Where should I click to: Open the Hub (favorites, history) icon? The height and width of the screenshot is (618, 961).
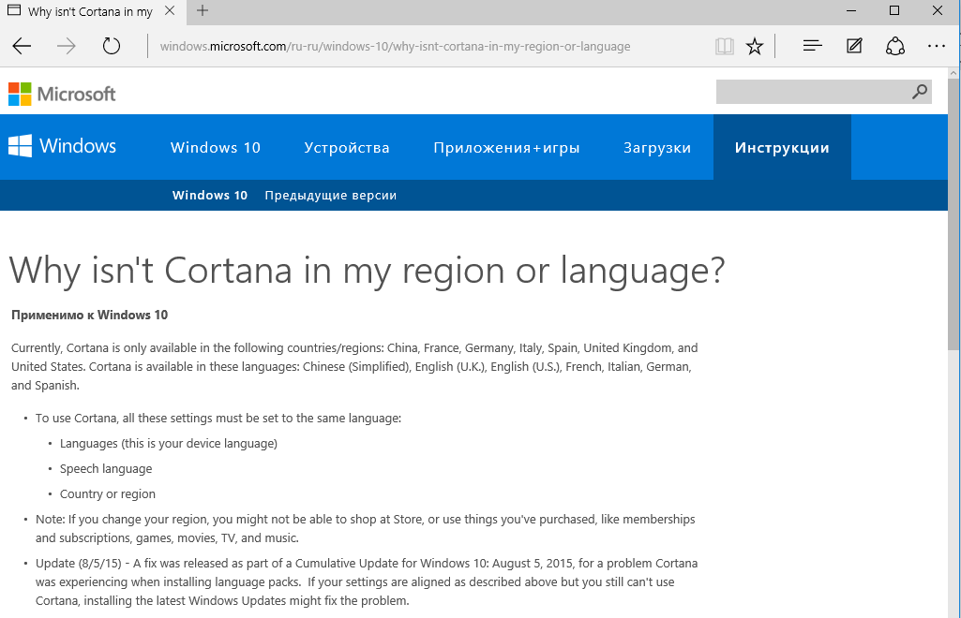click(x=812, y=46)
